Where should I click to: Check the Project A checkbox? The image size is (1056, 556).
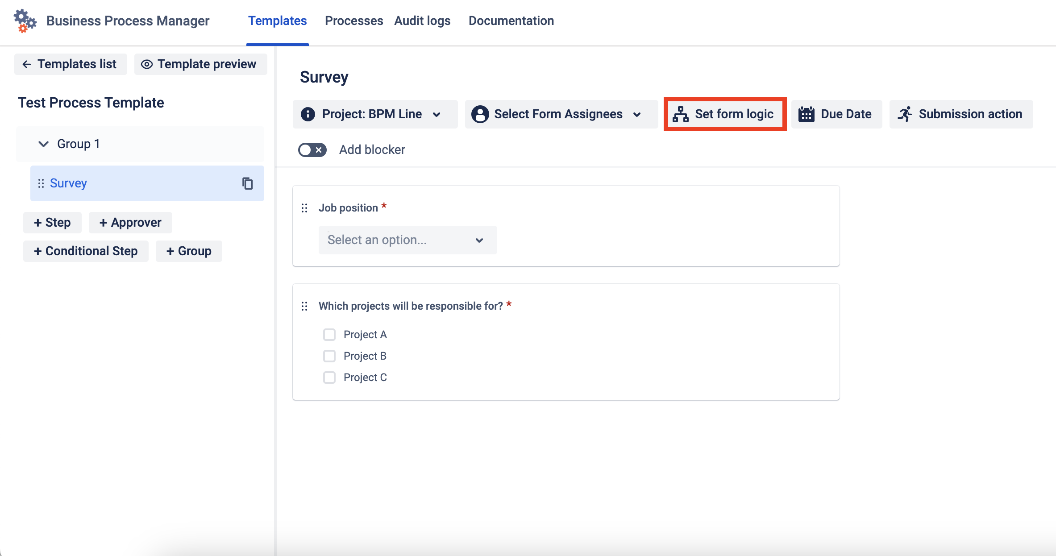coord(329,335)
